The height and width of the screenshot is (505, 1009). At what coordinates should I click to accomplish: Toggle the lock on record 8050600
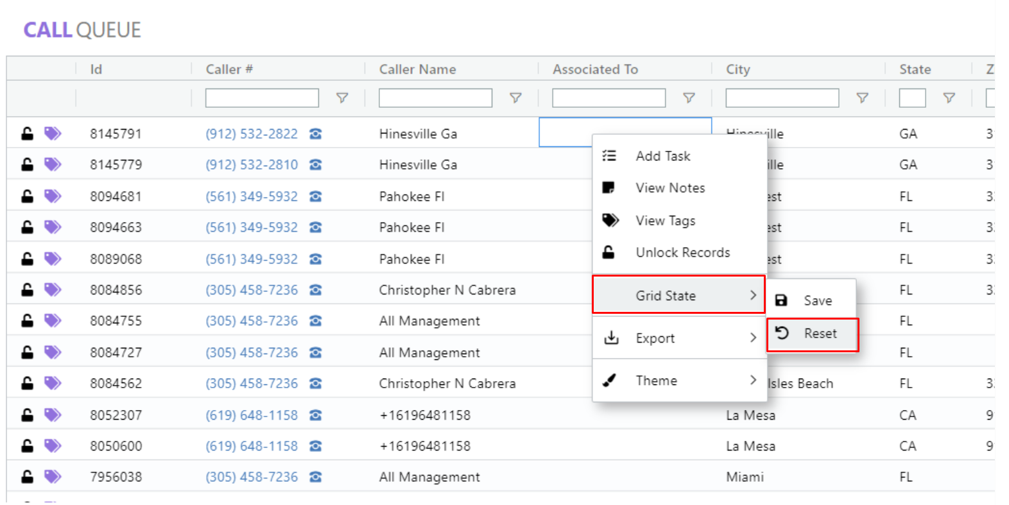click(x=27, y=446)
